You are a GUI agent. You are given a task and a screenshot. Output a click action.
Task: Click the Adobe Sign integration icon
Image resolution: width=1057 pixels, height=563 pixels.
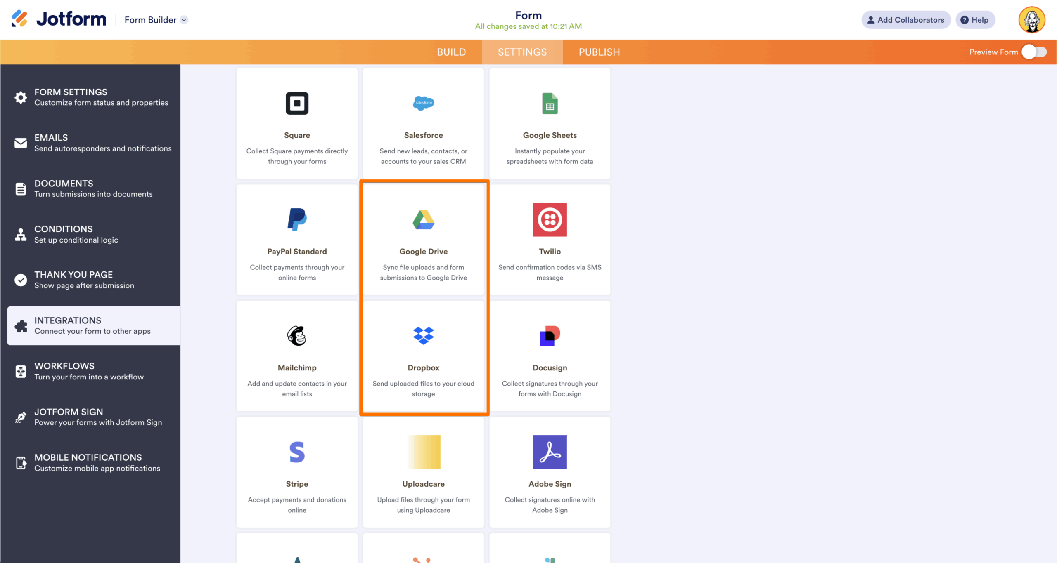tap(549, 452)
